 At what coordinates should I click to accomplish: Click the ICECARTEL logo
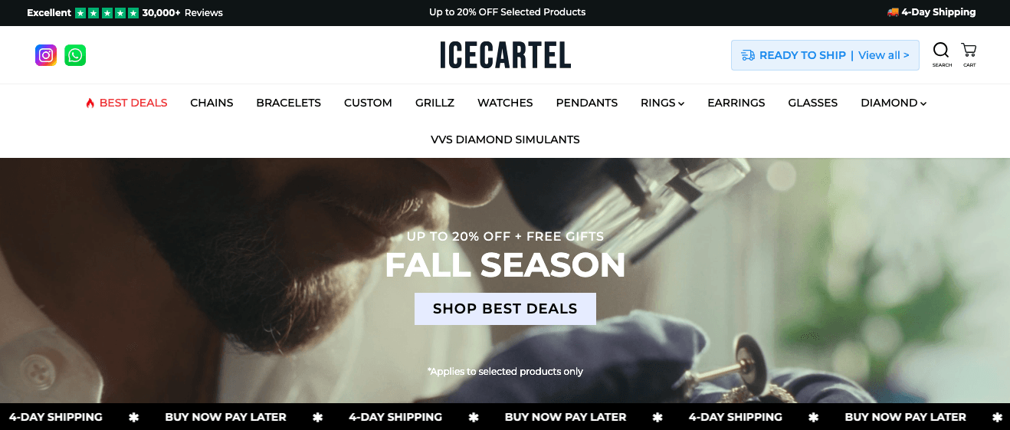(505, 55)
